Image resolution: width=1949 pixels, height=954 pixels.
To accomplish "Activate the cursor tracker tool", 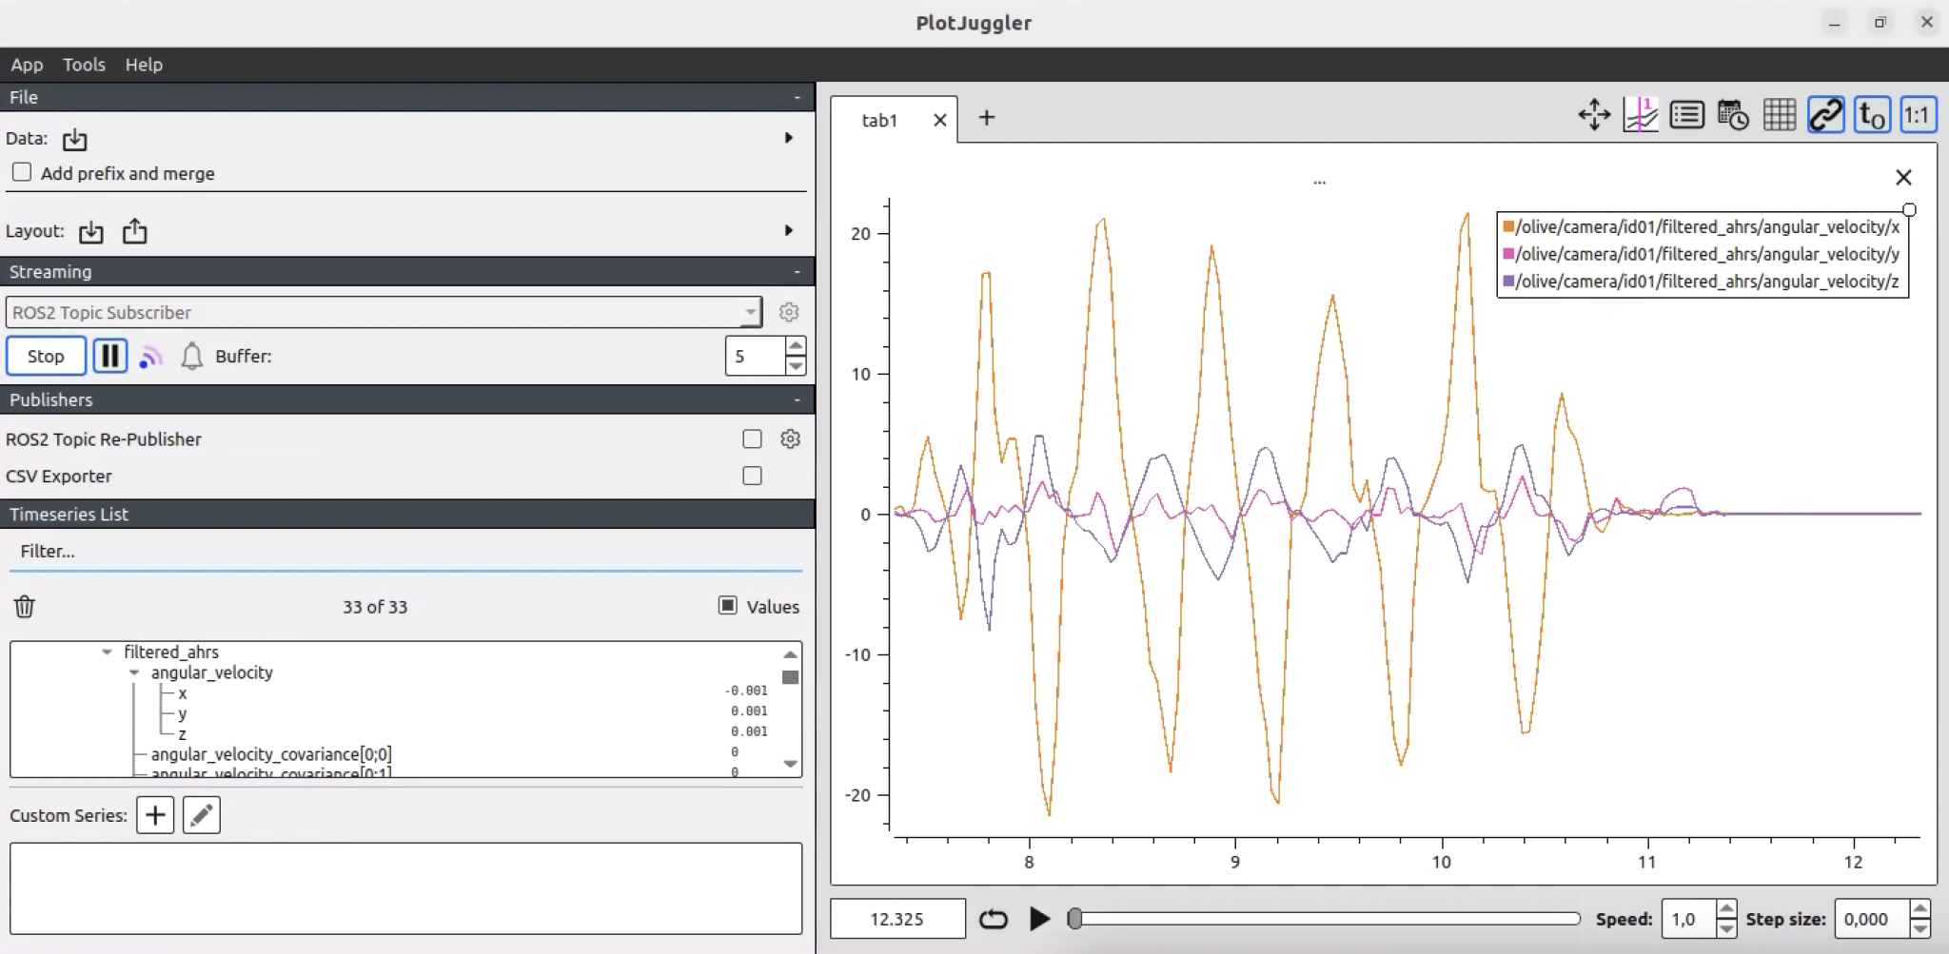I will pyautogui.click(x=1641, y=114).
